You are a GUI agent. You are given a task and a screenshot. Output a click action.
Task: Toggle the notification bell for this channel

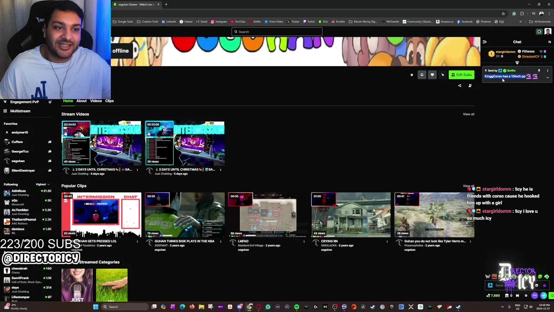pos(422,75)
